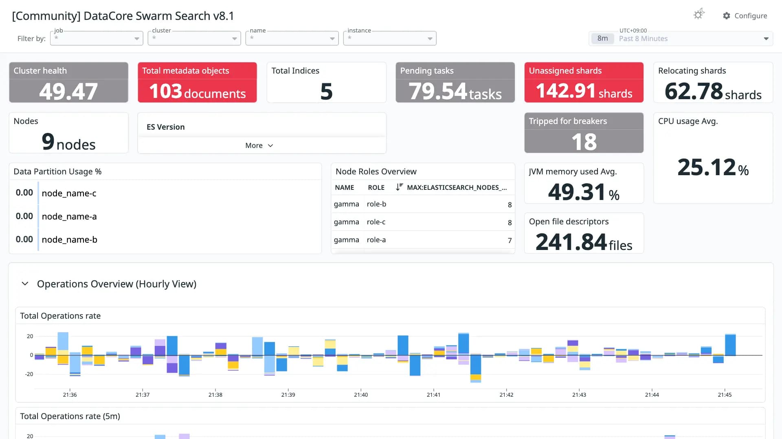Click the Node Roles Overview panel title
782x439 pixels.
point(376,172)
